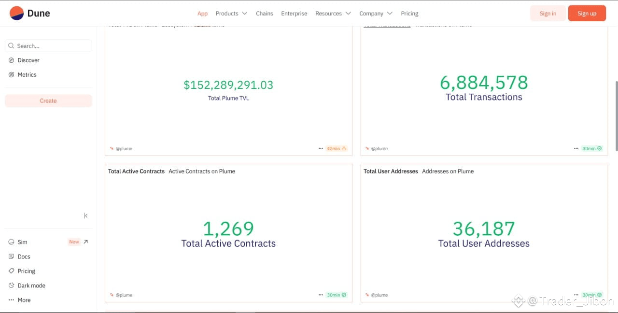This screenshot has width=618, height=313.
Task: Expand More options in sidebar
Action: 24,300
